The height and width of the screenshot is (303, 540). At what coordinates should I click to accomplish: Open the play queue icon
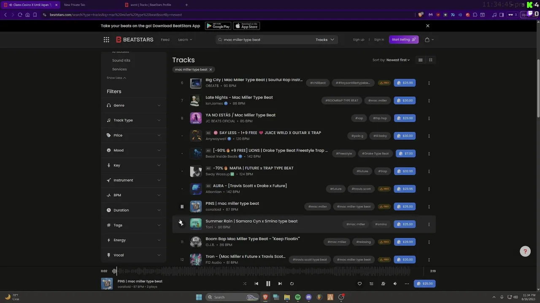(x=371, y=284)
